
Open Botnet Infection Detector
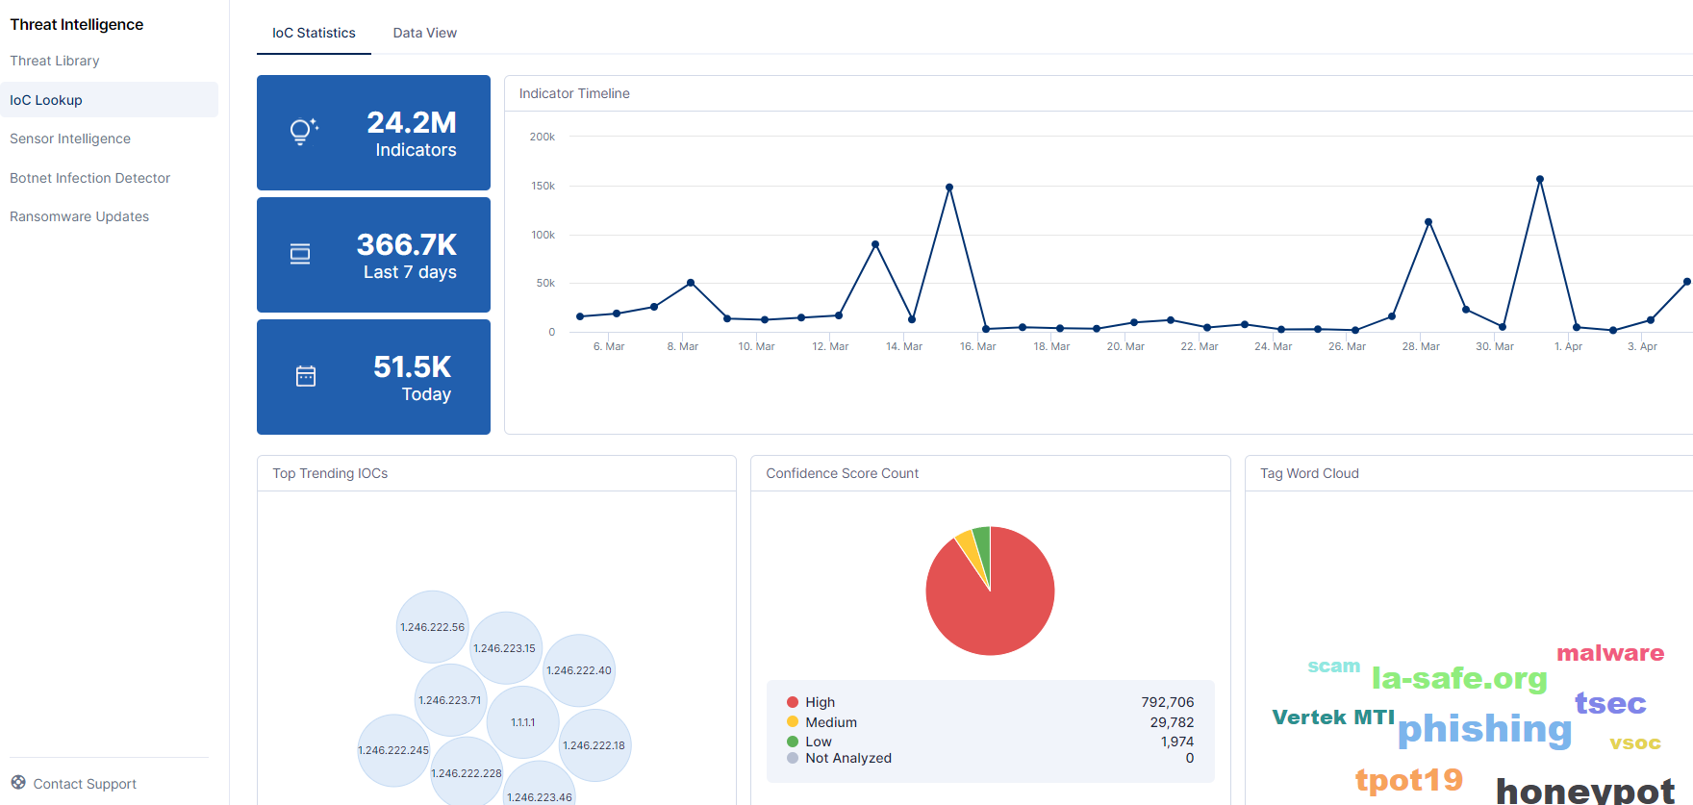tap(89, 178)
